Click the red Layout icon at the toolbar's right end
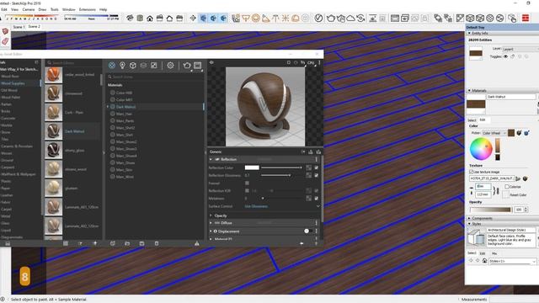Image resolution: width=539 pixels, height=303 pixels. pyautogui.click(x=526, y=18)
